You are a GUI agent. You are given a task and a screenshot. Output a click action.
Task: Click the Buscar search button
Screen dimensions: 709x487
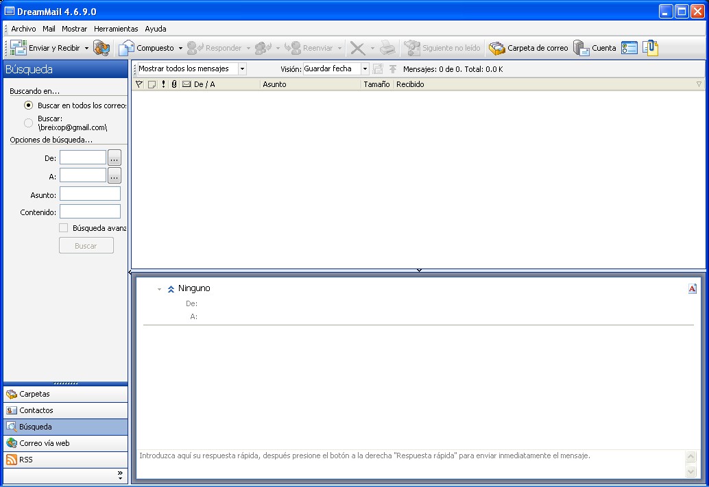pyautogui.click(x=86, y=246)
